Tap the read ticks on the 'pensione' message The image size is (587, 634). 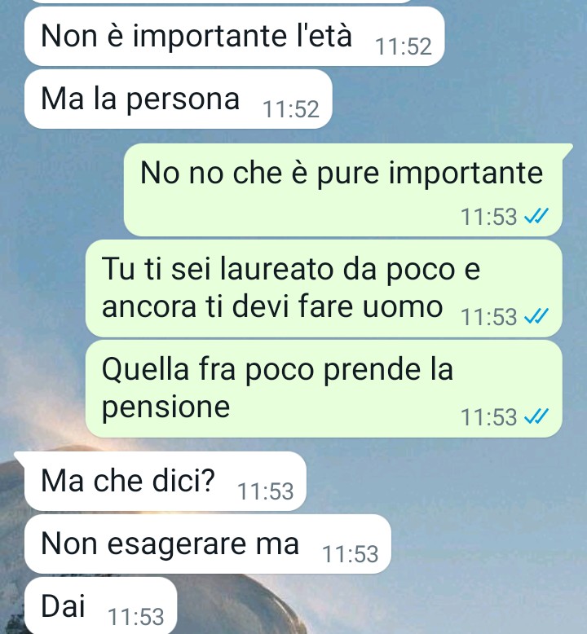pyautogui.click(x=536, y=416)
